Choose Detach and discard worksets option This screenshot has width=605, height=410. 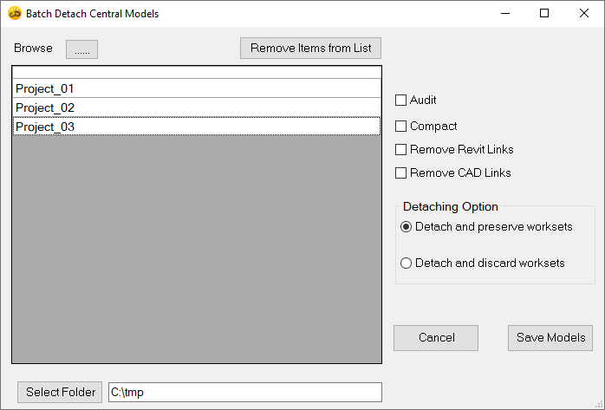coord(407,264)
